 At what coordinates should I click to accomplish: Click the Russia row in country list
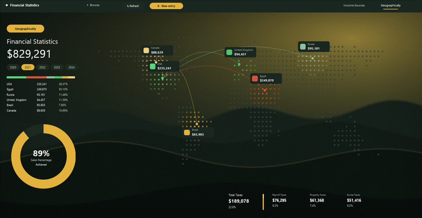38,95
